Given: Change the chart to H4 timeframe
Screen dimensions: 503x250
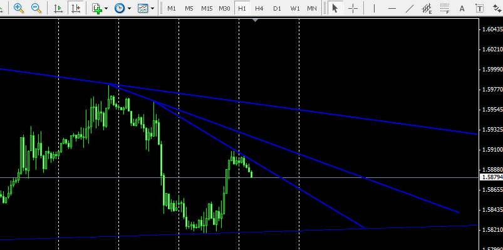Looking at the screenshot, I should click(x=259, y=9).
